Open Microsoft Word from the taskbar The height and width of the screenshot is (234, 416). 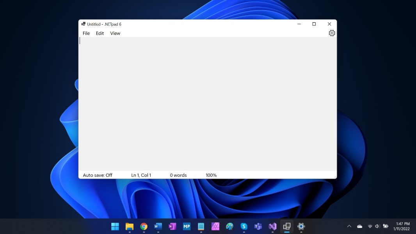[158, 226]
